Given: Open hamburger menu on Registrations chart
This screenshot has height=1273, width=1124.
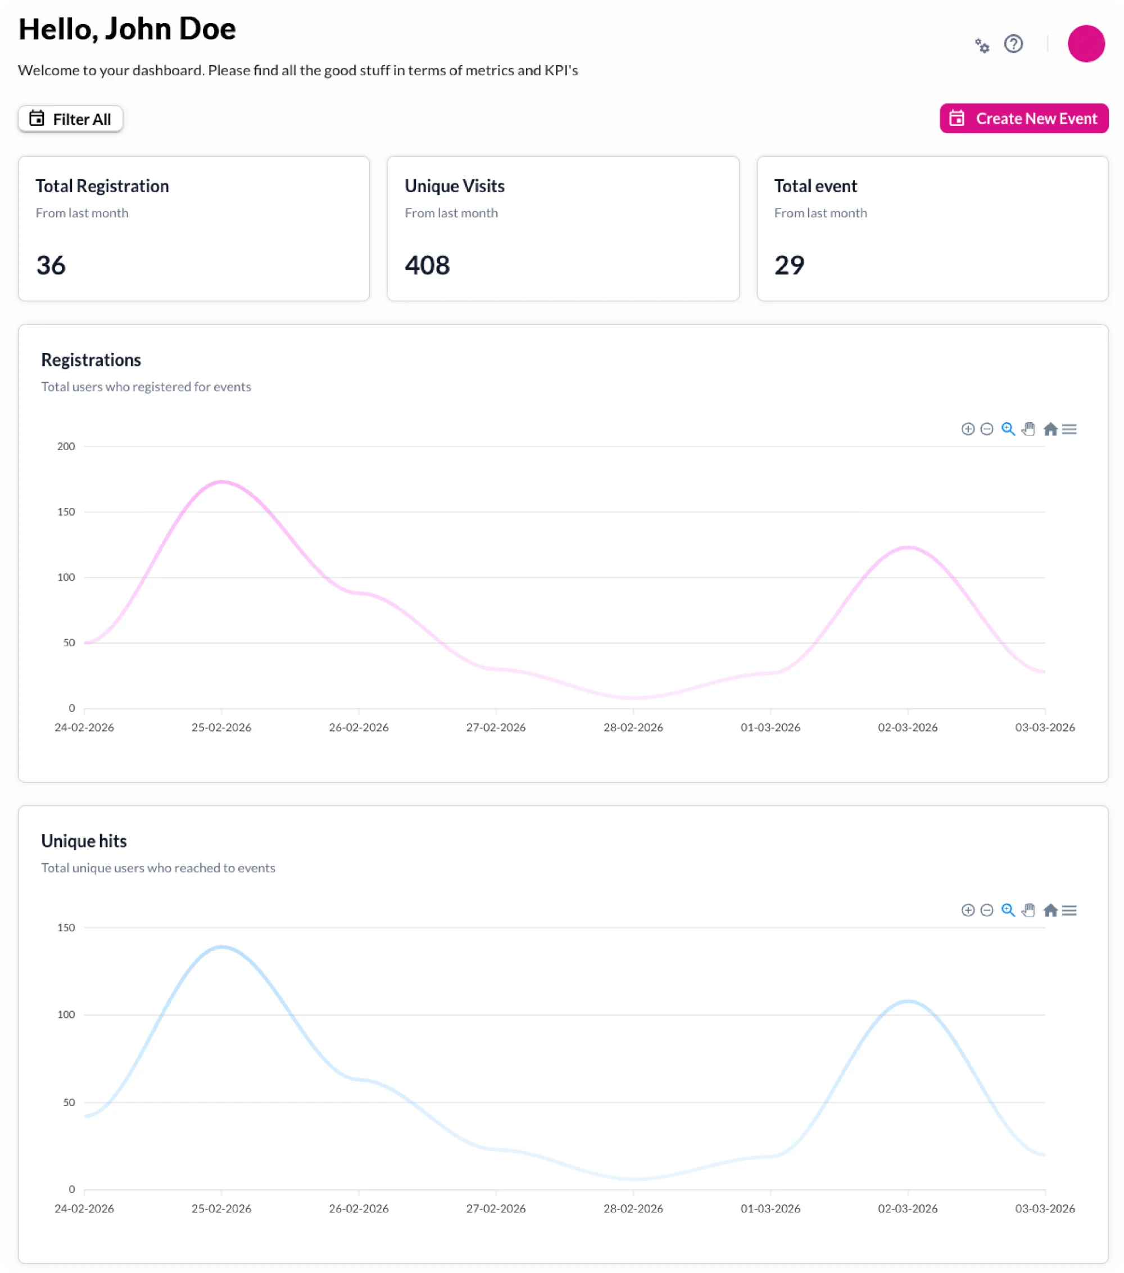Looking at the screenshot, I should [x=1069, y=429].
